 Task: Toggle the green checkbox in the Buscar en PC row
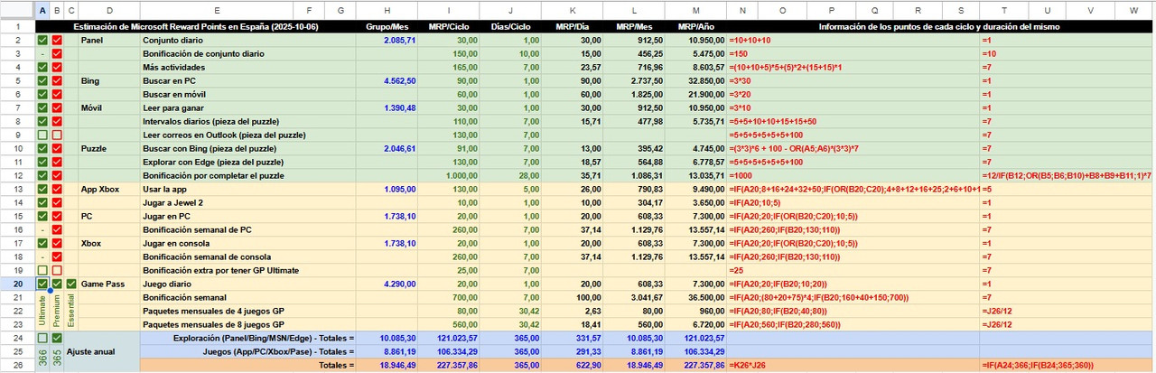[x=42, y=81]
